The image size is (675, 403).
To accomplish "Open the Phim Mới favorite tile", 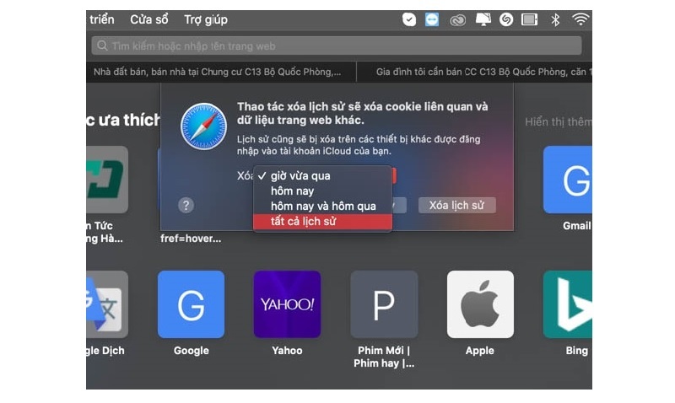I will [x=384, y=304].
